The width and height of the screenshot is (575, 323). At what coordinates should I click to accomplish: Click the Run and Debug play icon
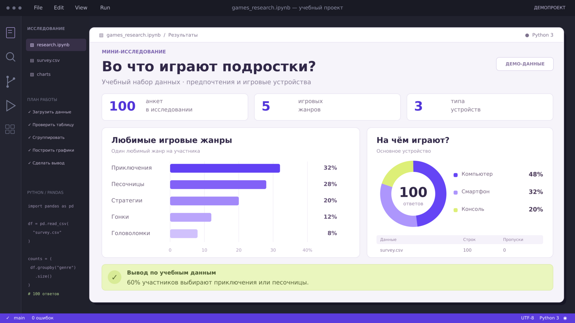(x=11, y=106)
